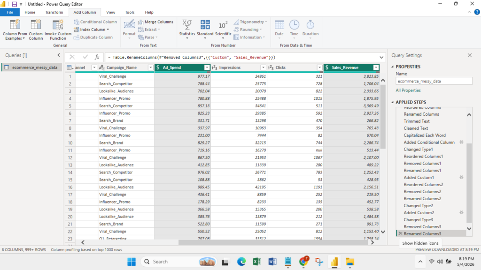The width and height of the screenshot is (481, 270).
Task: Open settings gear for Added Conditional Column
Action: click(x=461, y=142)
